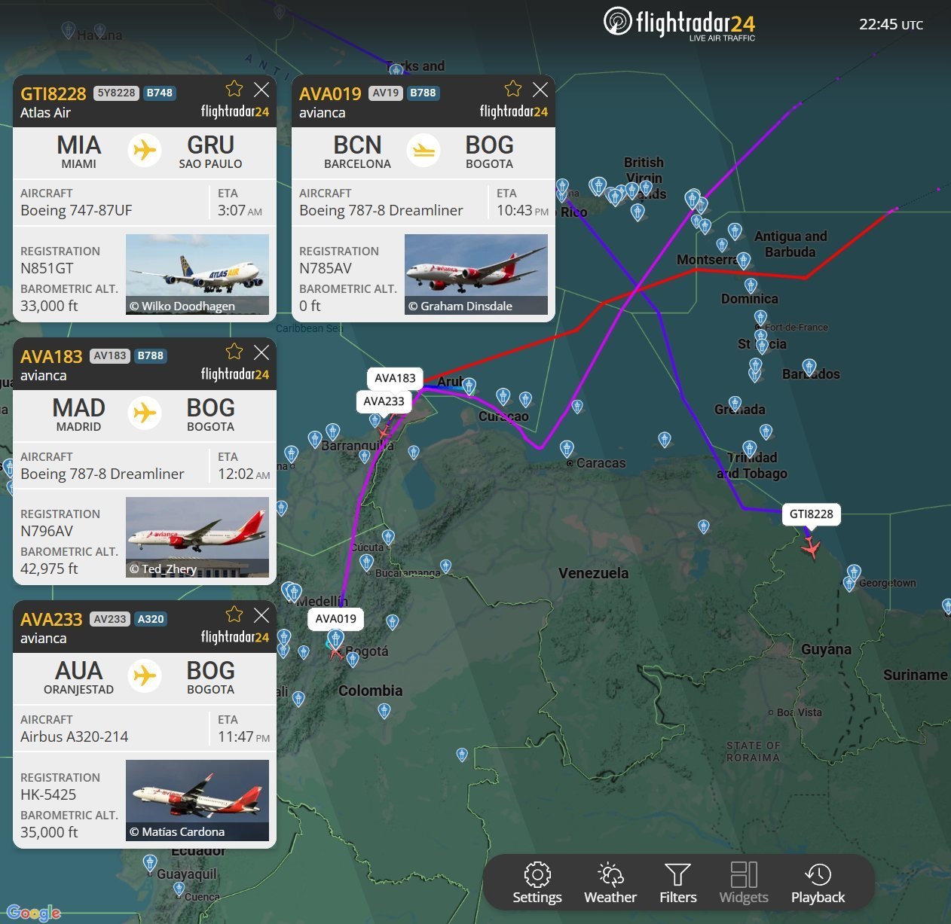The height and width of the screenshot is (924, 951).
Task: Favorite flight GTI8228 with star icon
Action: pyautogui.click(x=234, y=90)
